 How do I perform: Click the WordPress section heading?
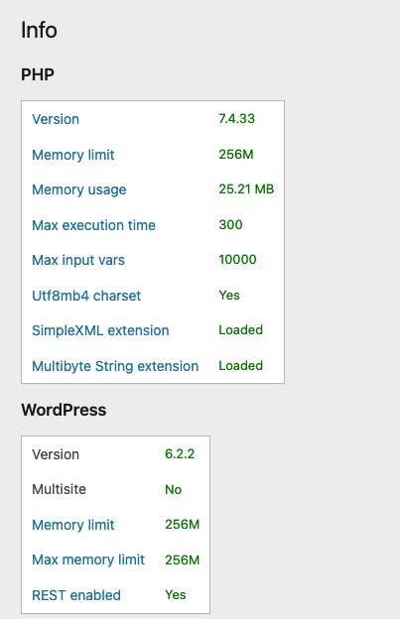coord(64,410)
